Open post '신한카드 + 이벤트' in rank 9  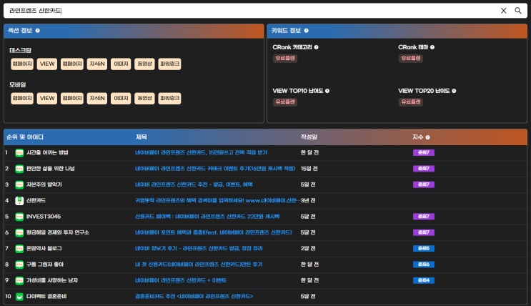tap(181, 280)
